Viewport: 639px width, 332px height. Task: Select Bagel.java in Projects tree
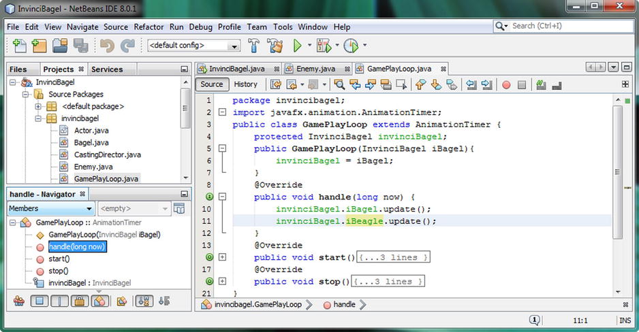[x=91, y=143]
